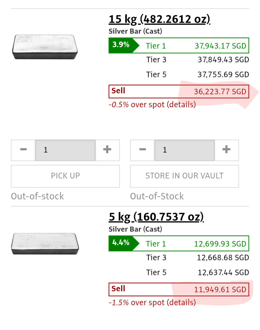Image resolution: width=260 pixels, height=330 pixels.
Task: Decrease pick up quantity with minus icon
Action: (x=23, y=150)
